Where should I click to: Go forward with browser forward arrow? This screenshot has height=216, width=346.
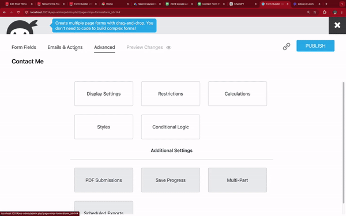click(12, 12)
